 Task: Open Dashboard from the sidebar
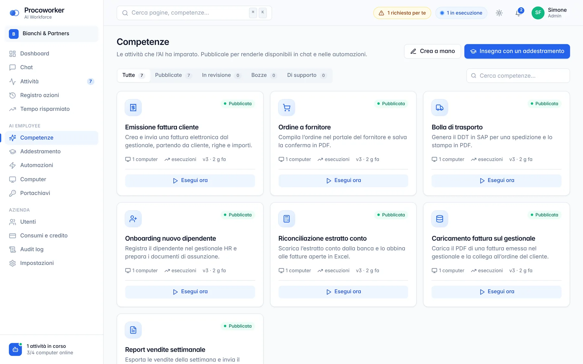click(x=52, y=54)
